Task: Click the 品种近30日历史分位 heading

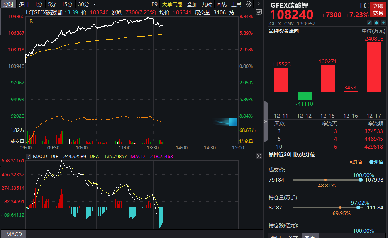Action: (292, 154)
